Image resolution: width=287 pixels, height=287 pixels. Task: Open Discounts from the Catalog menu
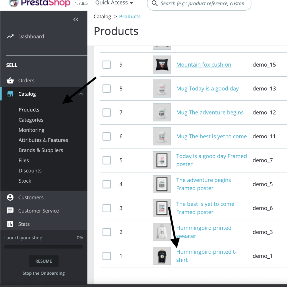pos(30,170)
